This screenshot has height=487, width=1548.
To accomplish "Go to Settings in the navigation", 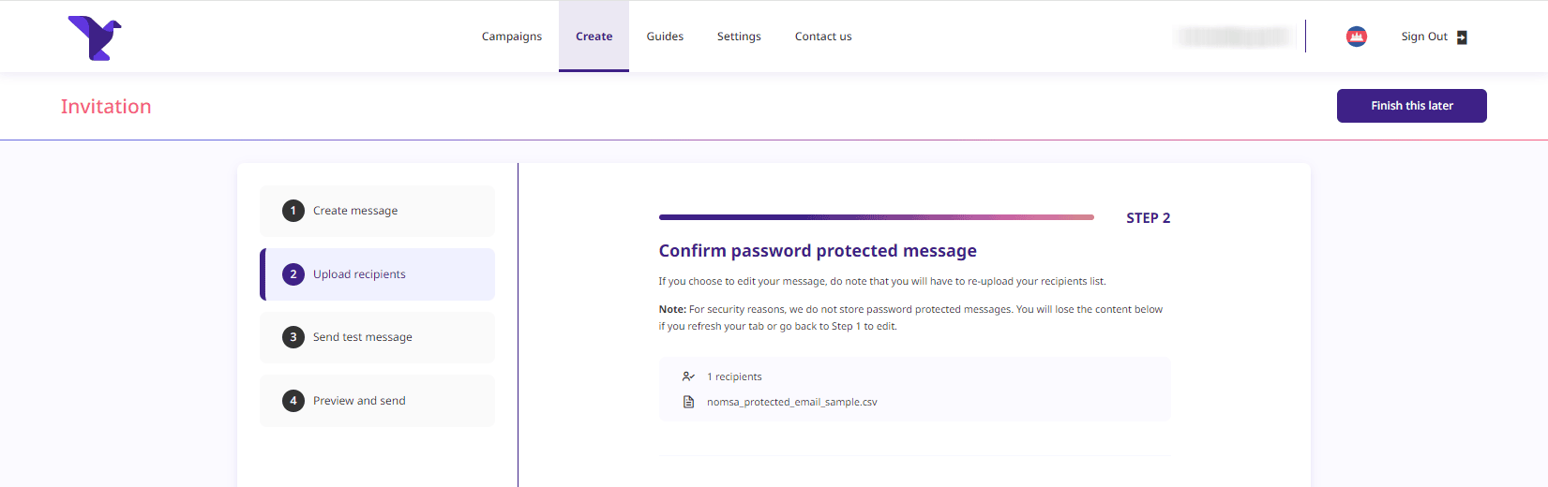I will [739, 37].
